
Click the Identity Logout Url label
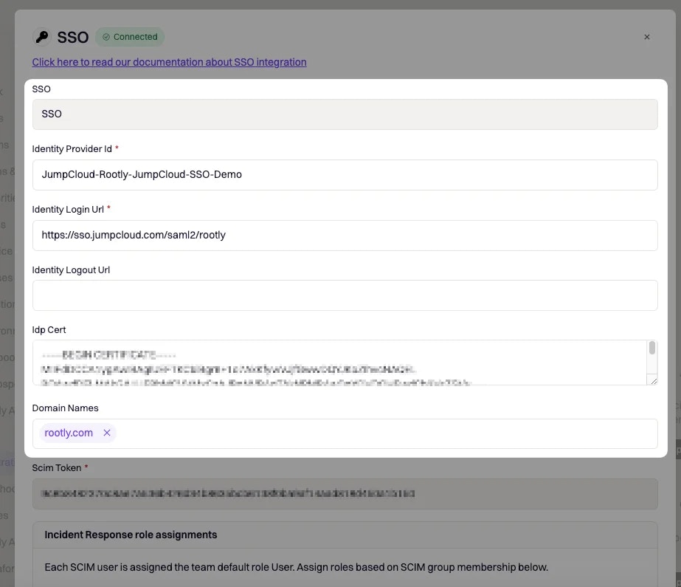[72, 270]
